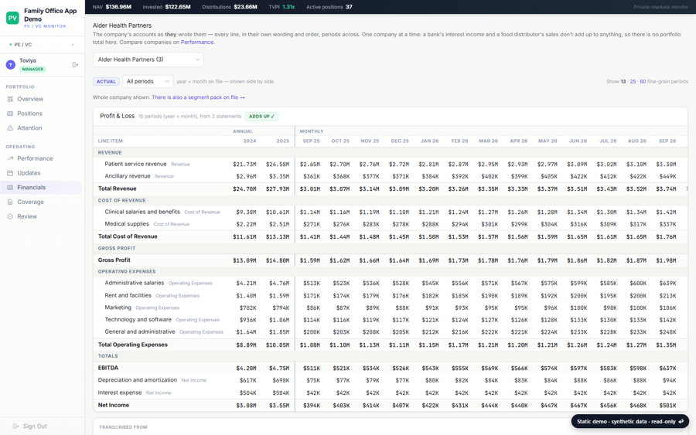
Task: Select the Total Revenue row label
Action: pyautogui.click(x=118, y=189)
